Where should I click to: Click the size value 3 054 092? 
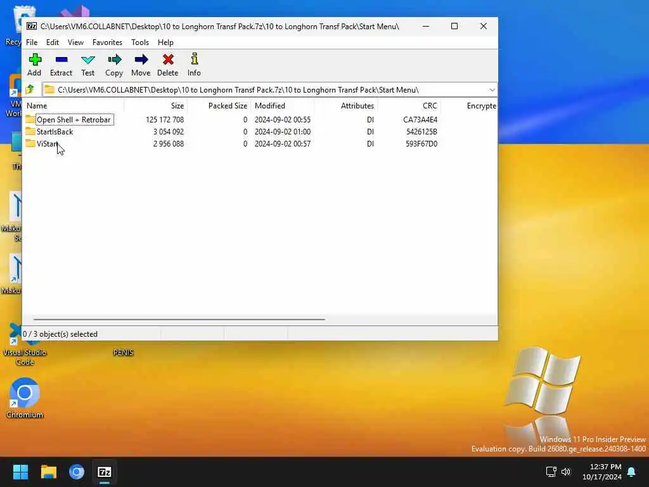coord(169,132)
